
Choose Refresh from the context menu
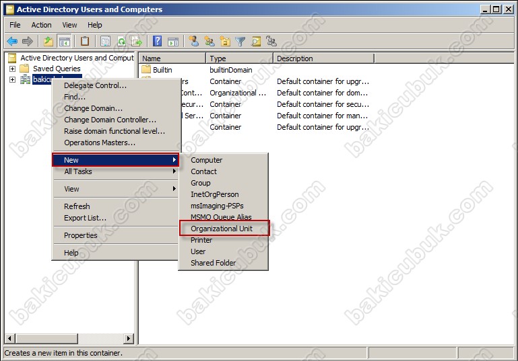click(x=117, y=206)
